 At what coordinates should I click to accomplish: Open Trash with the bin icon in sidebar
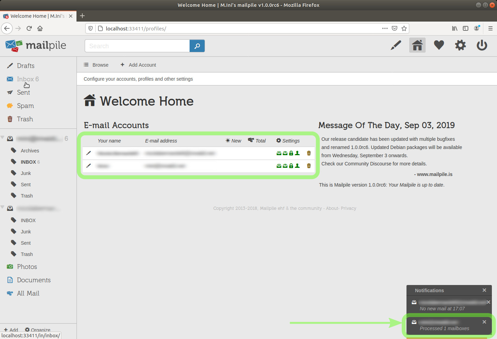(25, 119)
